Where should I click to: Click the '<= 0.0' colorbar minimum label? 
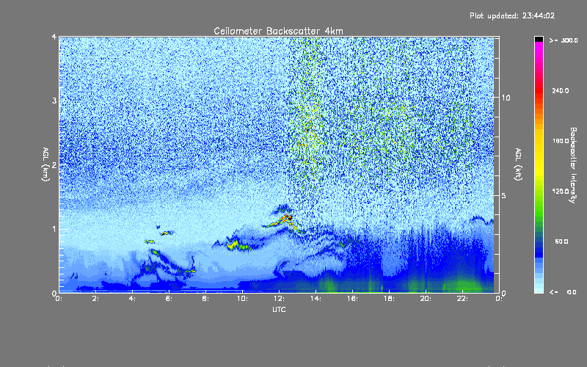tap(563, 292)
